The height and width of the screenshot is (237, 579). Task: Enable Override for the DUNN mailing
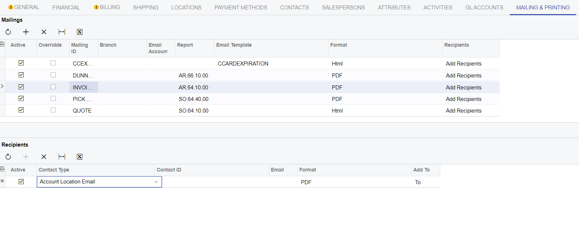coord(53,75)
